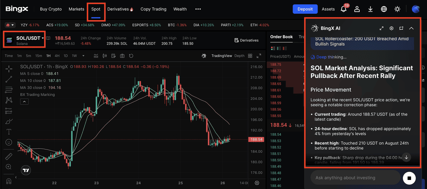The height and width of the screenshot is (189, 427).
Task: Change the candlestick chart style
Action: click(x=105, y=56)
